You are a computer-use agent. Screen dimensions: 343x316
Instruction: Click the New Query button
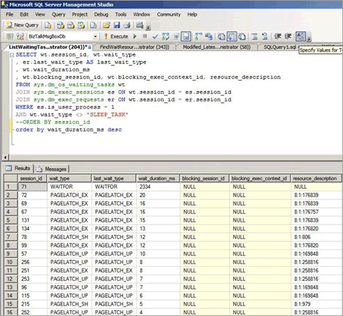tap(22, 25)
